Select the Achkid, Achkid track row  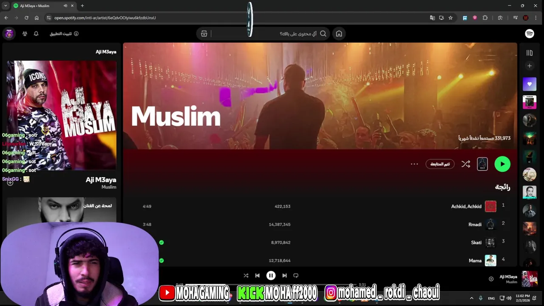(320, 206)
